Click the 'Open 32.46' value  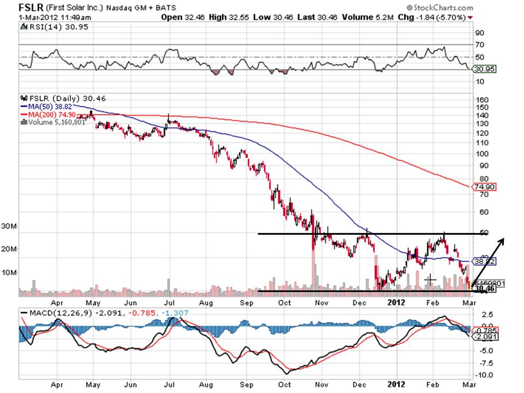click(182, 17)
